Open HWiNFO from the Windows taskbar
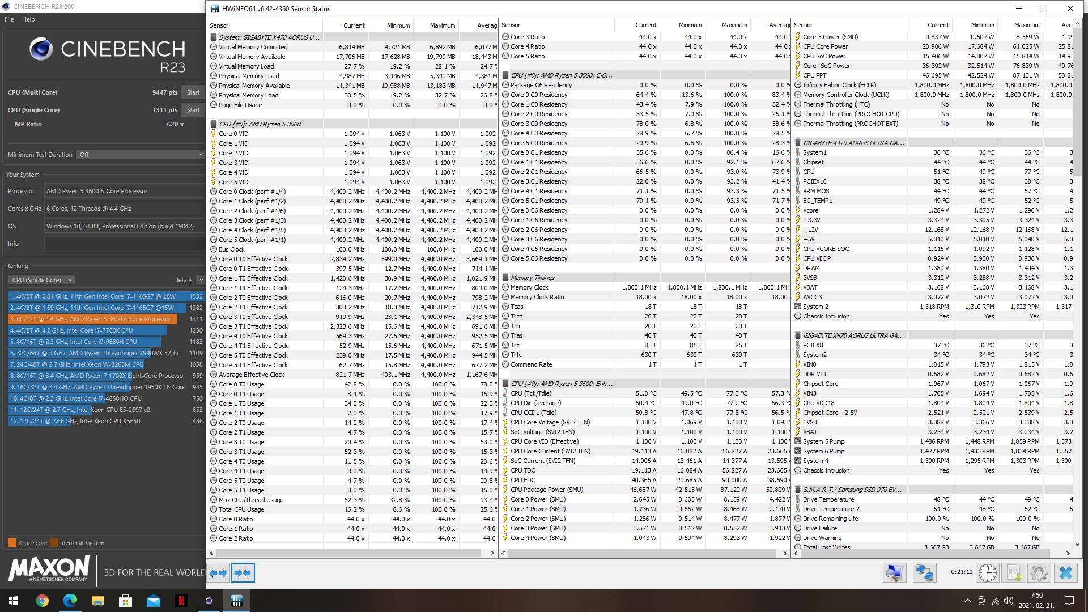Image resolution: width=1088 pixels, height=612 pixels. pyautogui.click(x=236, y=601)
